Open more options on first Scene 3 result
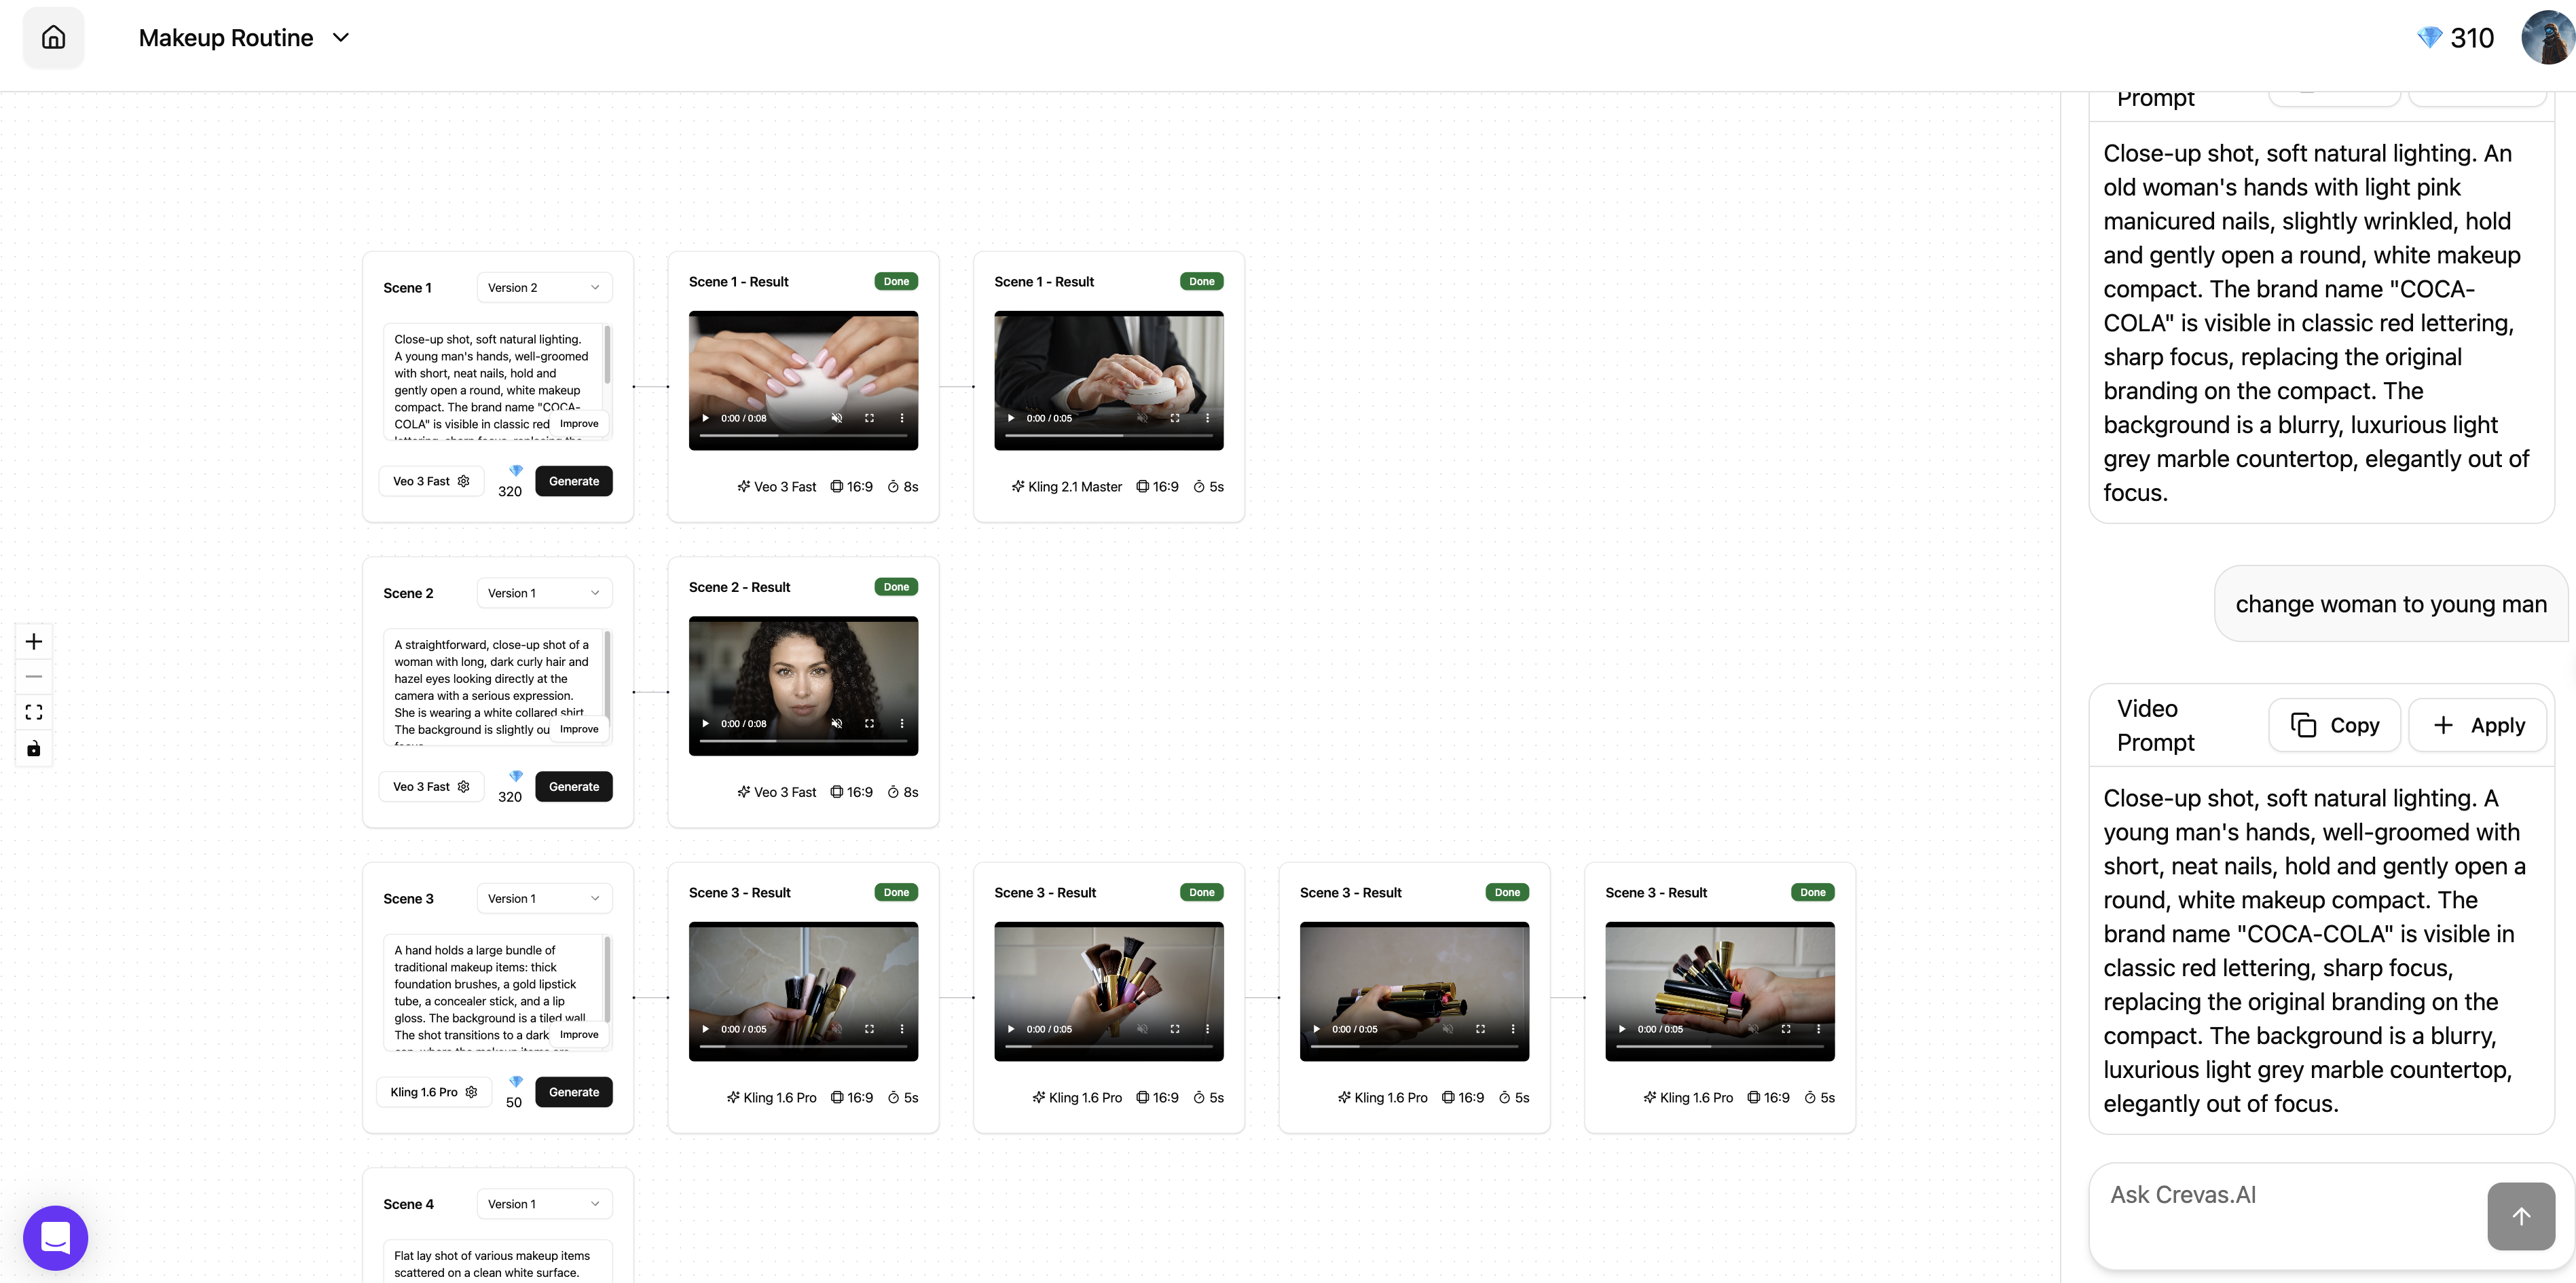Viewport: 2576px width, 1283px height. [902, 1029]
